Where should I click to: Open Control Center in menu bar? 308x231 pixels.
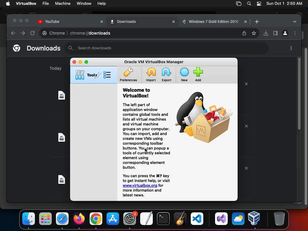tap(259, 4)
